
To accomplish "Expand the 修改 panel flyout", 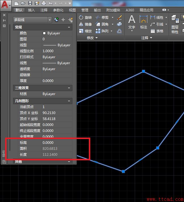I will pyautogui.click(x=92, y=38).
